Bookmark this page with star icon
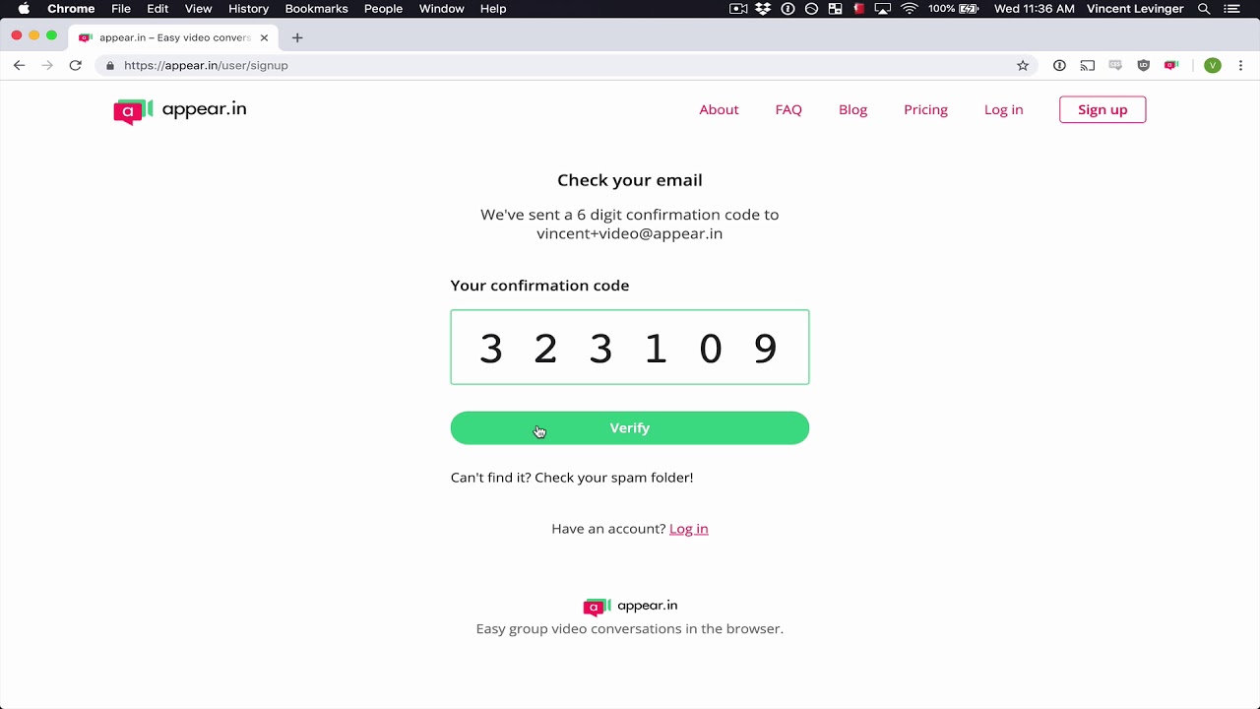The height and width of the screenshot is (709, 1260). tap(1023, 65)
